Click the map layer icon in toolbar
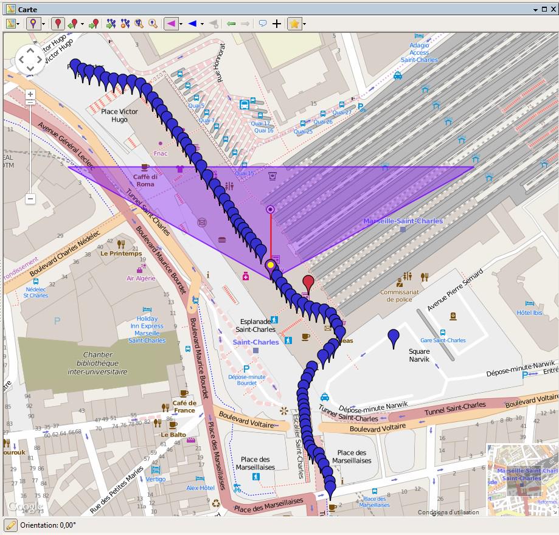Screen dimensions: 559x535 coord(11,24)
